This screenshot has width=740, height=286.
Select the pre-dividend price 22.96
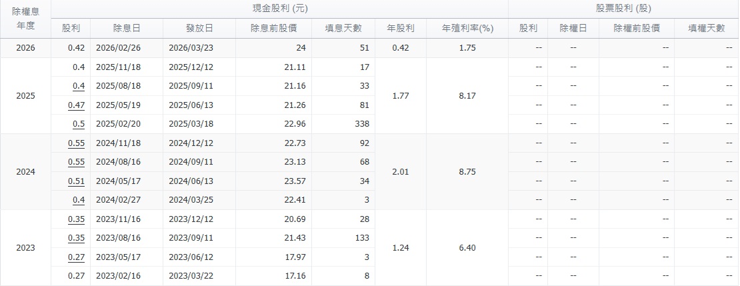295,123
